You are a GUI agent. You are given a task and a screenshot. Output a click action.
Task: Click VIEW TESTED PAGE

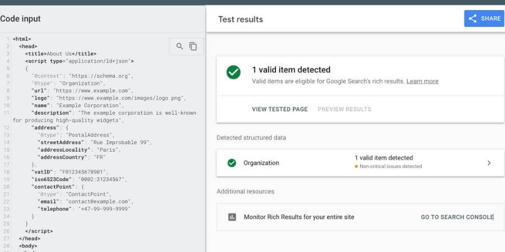coord(280,109)
